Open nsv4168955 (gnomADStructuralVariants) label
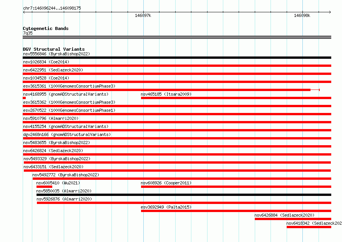This screenshot has width=342, height=242. (66, 94)
